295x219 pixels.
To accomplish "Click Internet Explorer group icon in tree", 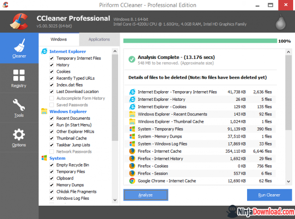I will click(x=44, y=51).
